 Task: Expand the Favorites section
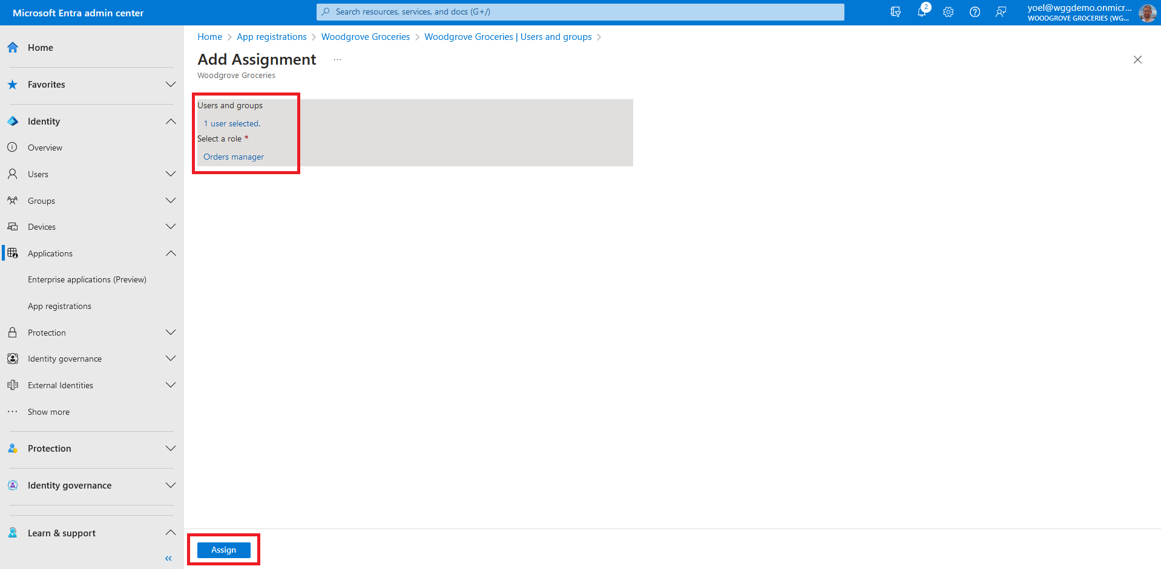(x=171, y=85)
